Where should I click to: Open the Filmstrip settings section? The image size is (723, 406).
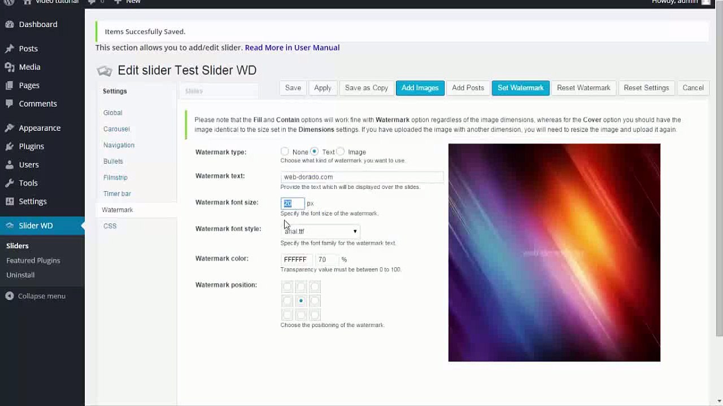click(x=115, y=178)
